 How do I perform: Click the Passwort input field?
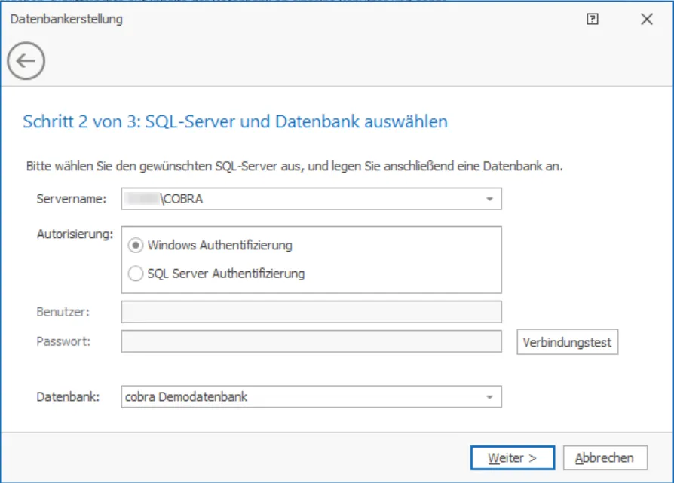click(311, 341)
